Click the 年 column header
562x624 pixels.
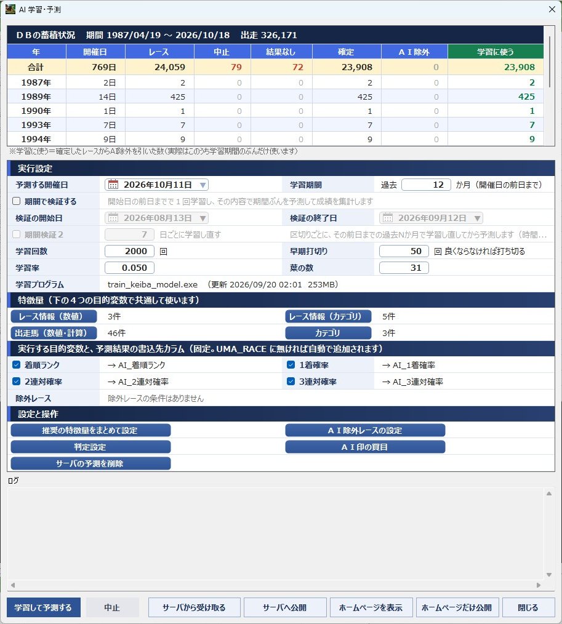pyautogui.click(x=36, y=52)
